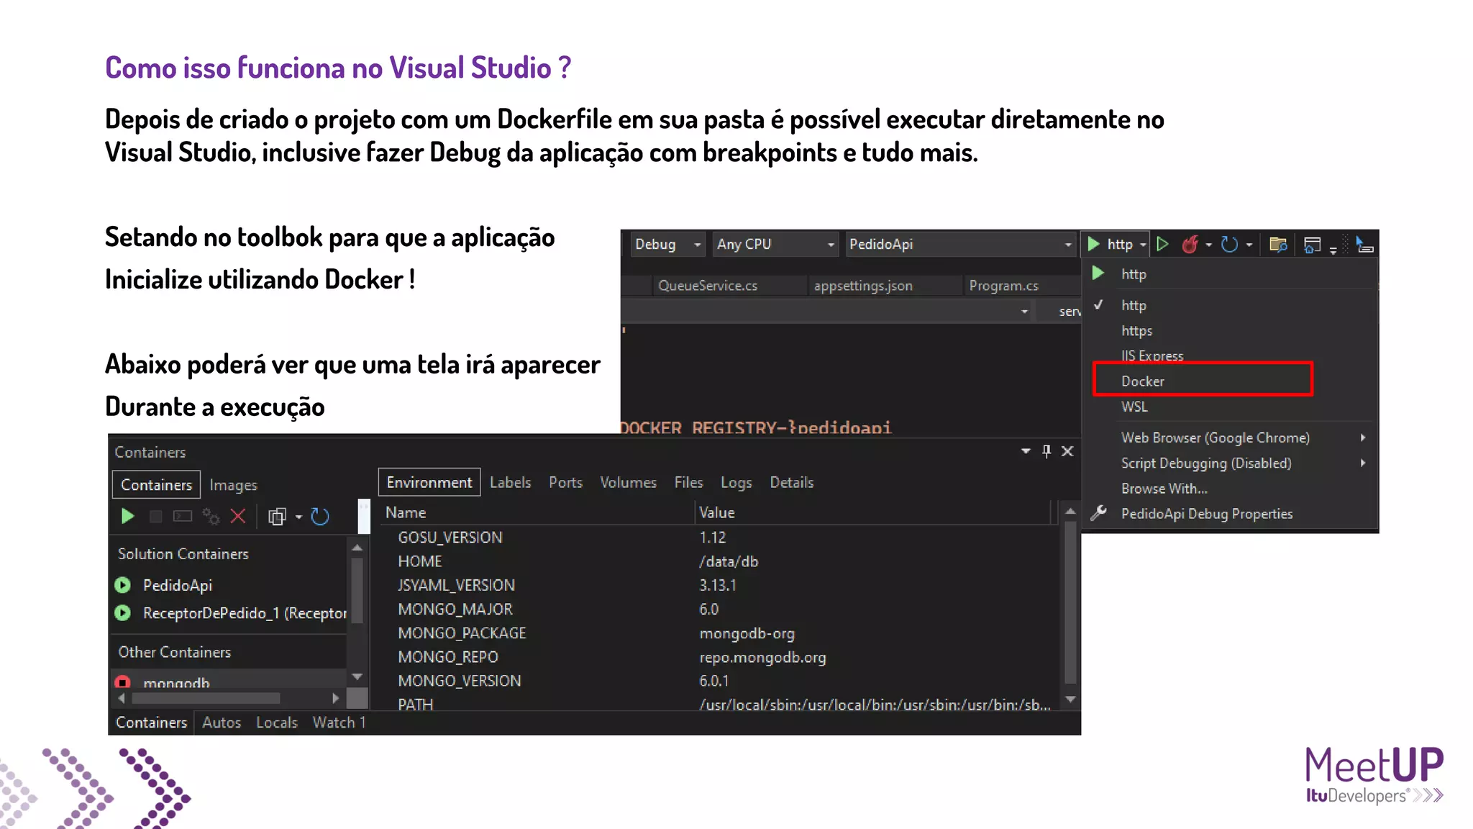Open PedidoApi Debug Properties
This screenshot has width=1473, height=829.
coord(1231,513)
